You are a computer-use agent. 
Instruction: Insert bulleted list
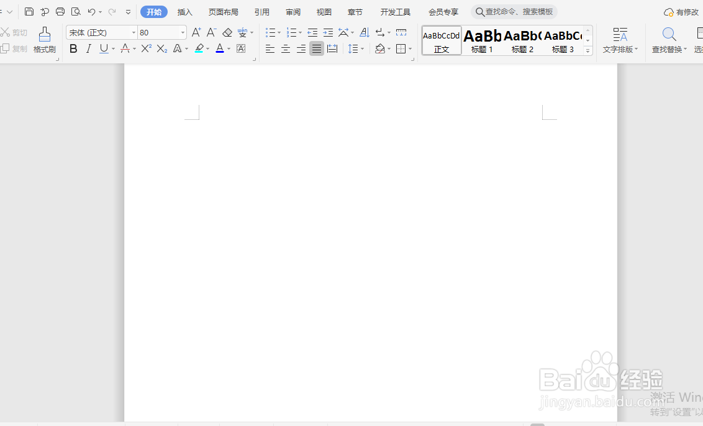click(x=270, y=32)
